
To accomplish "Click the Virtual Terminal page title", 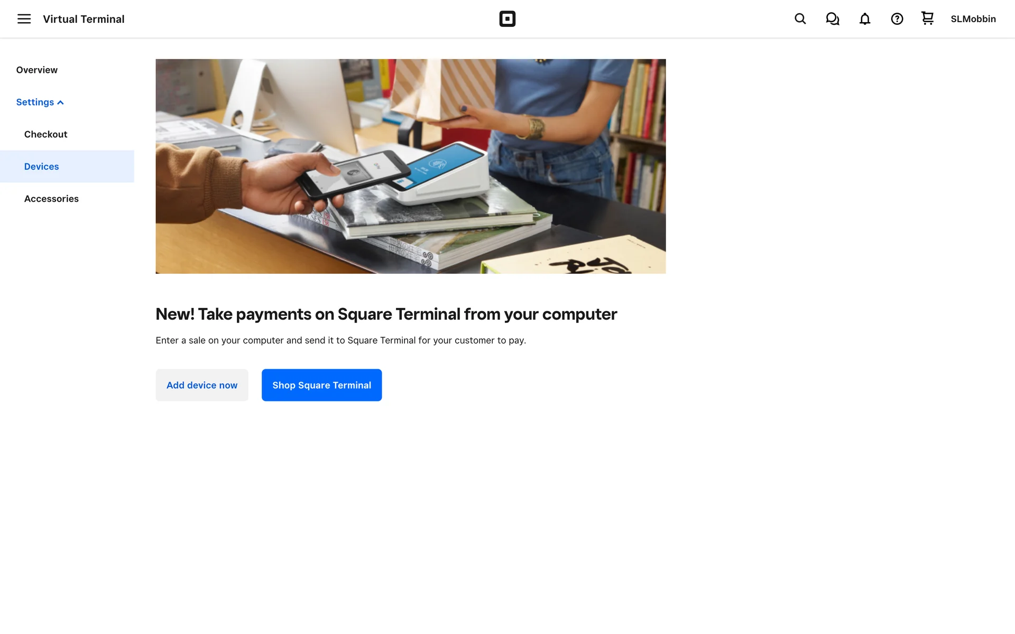I will pos(84,19).
